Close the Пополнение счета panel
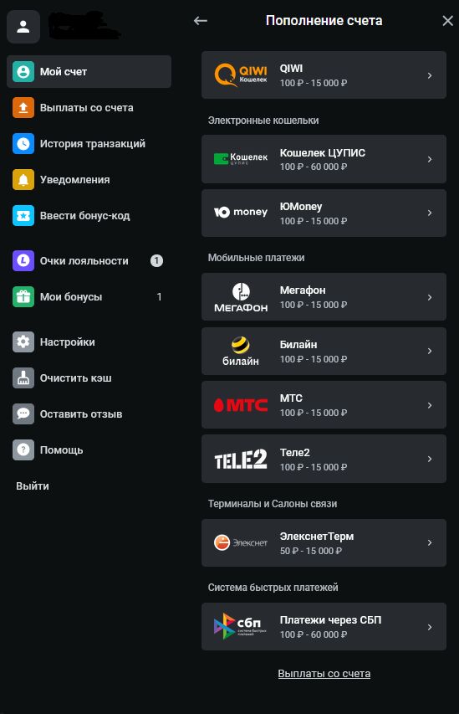This screenshot has height=714, width=459. [x=447, y=20]
